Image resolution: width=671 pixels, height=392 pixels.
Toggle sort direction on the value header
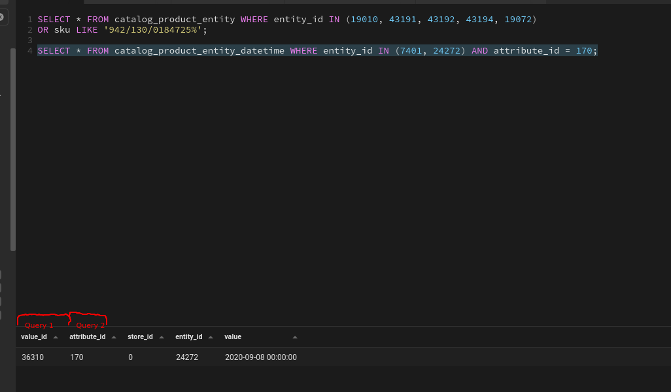294,336
